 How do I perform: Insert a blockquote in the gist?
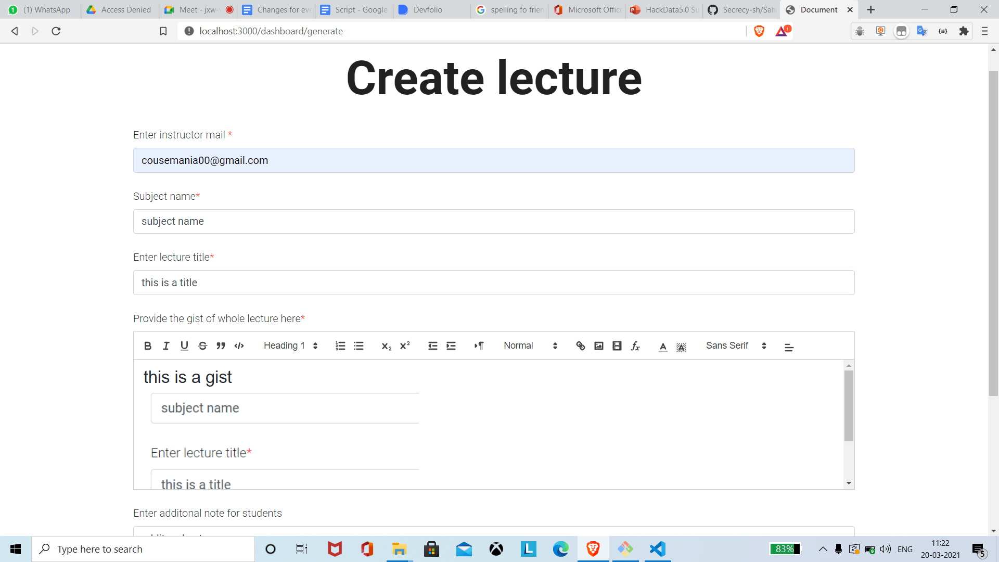tap(221, 346)
